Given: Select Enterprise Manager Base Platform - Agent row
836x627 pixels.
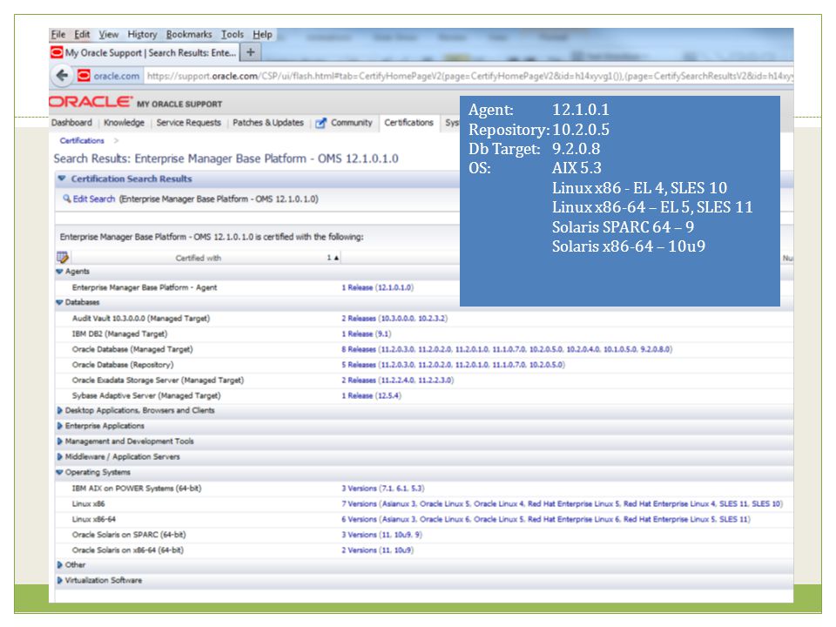Looking at the screenshot, I should point(145,287).
